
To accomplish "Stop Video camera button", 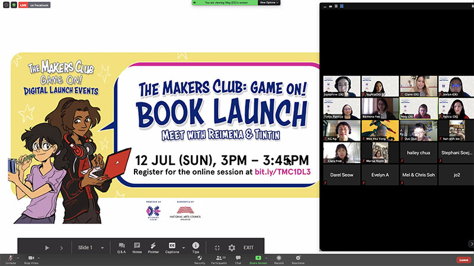I will tap(31, 259).
